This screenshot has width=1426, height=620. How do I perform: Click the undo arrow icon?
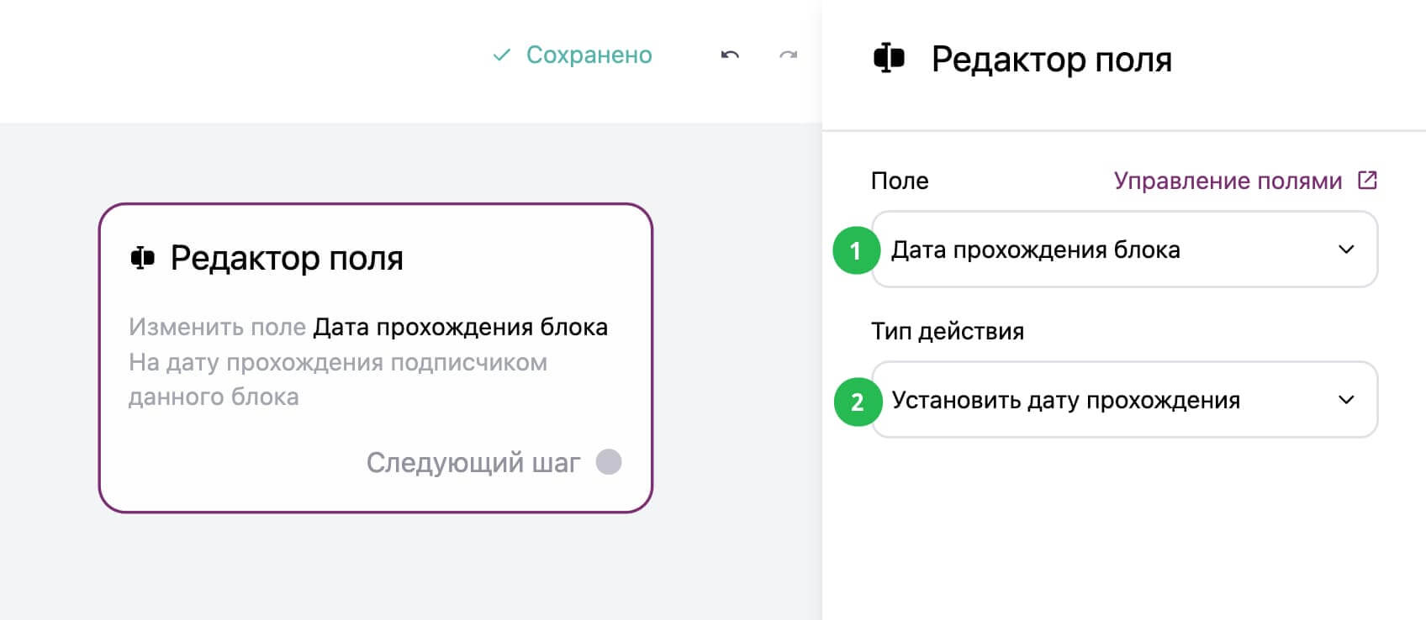point(730,55)
